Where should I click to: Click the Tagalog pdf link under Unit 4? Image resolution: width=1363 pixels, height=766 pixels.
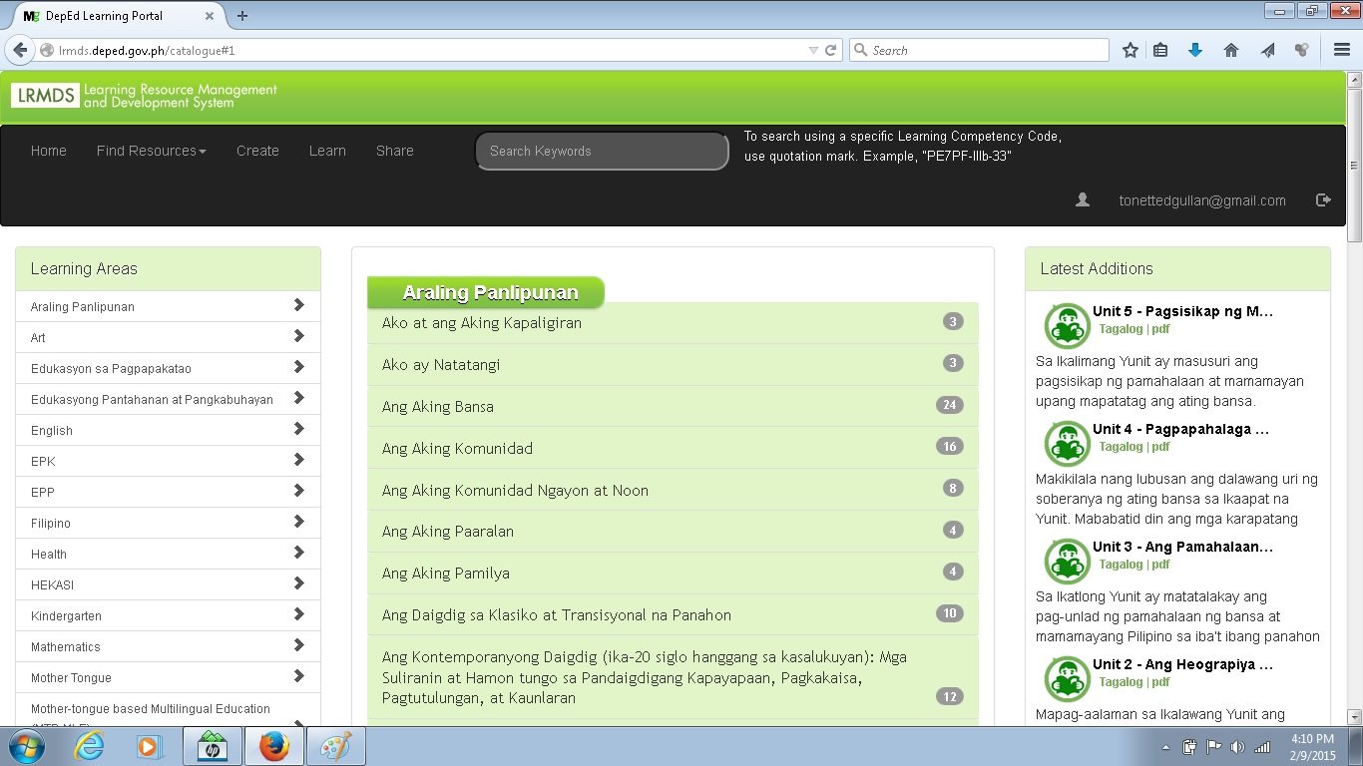pyautogui.click(x=1135, y=447)
